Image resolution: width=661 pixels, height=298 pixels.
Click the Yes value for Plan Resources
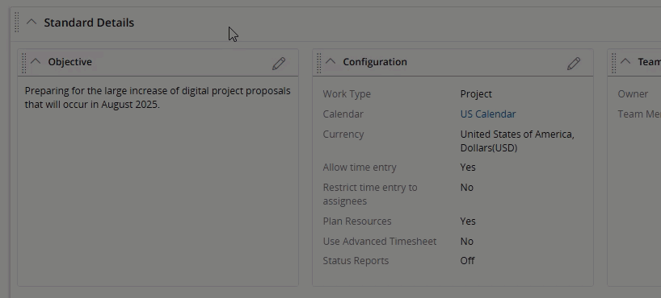coord(468,221)
